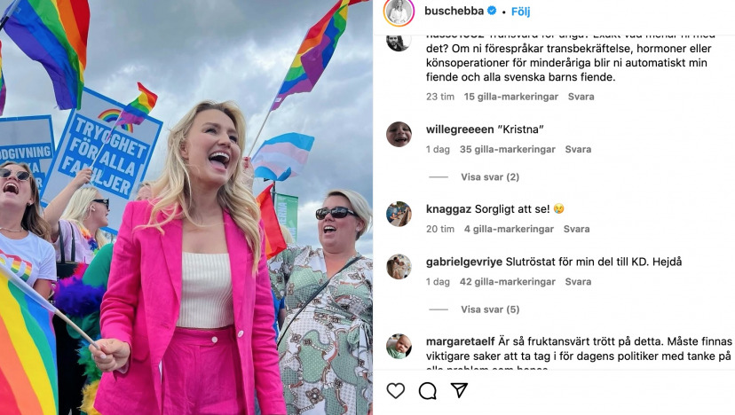Expand Visa svar (5) replies

(x=490, y=309)
